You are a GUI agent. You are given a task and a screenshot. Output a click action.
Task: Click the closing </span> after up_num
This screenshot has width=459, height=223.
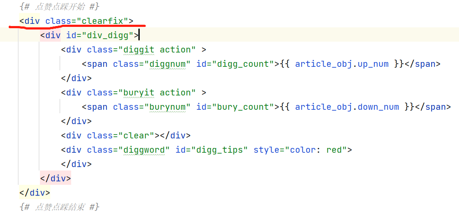tap(423, 64)
